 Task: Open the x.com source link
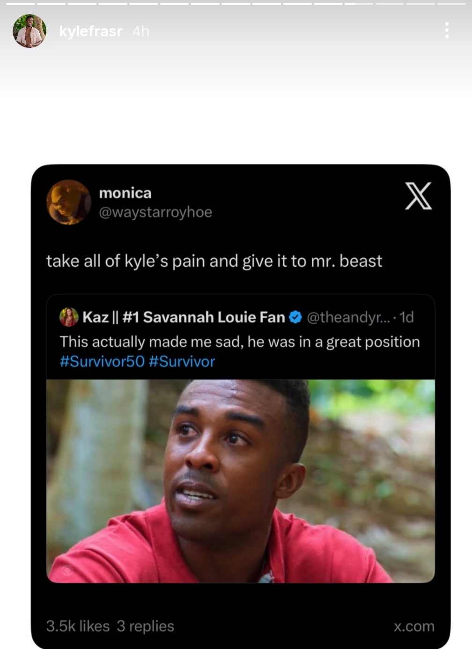coord(414,626)
